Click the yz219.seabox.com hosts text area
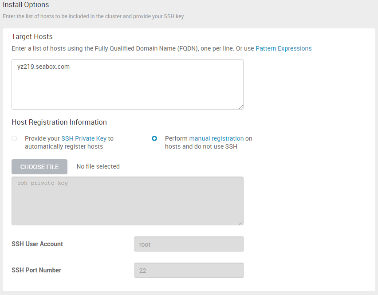Screen dimensions: 378x295 [x=127, y=84]
